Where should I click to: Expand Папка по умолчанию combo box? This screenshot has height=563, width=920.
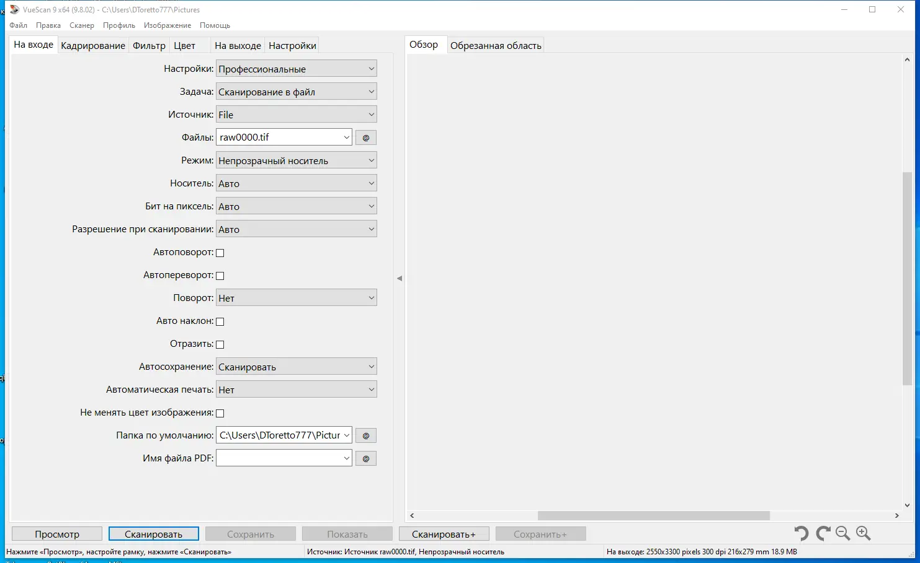pos(346,435)
